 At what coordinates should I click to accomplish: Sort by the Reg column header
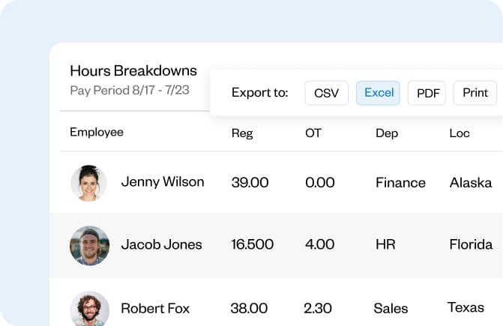click(242, 133)
